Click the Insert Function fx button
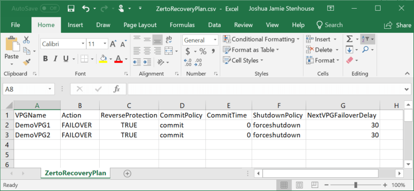The height and width of the screenshot is (191, 414). pyautogui.click(x=117, y=89)
